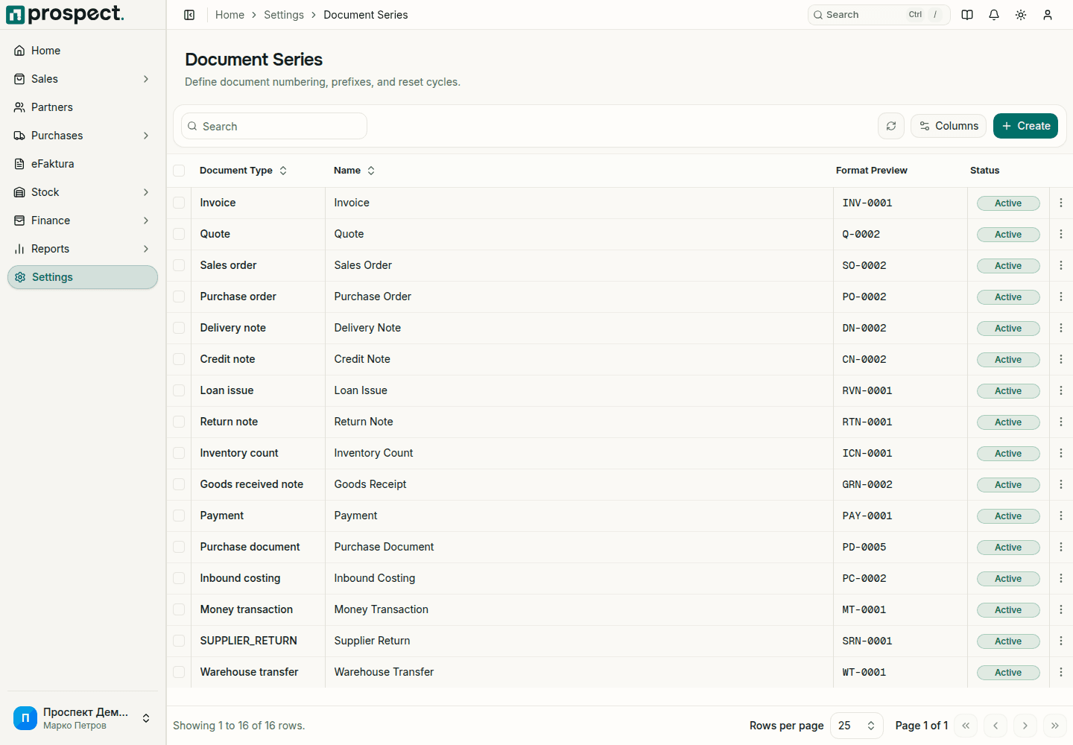
Task: Open the user profile icon
Action: pos(1048,15)
